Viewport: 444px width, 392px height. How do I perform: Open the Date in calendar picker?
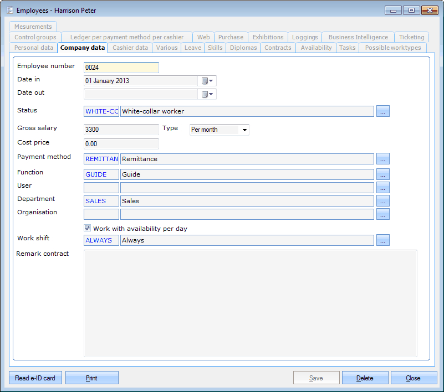pyautogui.click(x=207, y=81)
